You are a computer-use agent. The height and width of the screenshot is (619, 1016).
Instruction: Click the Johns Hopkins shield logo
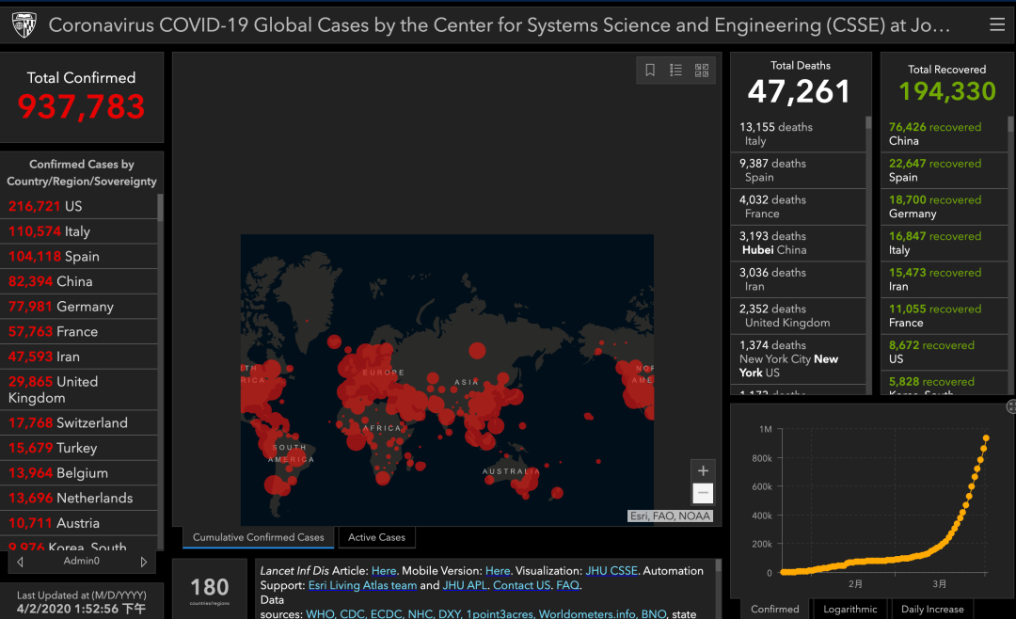pyautogui.click(x=24, y=25)
